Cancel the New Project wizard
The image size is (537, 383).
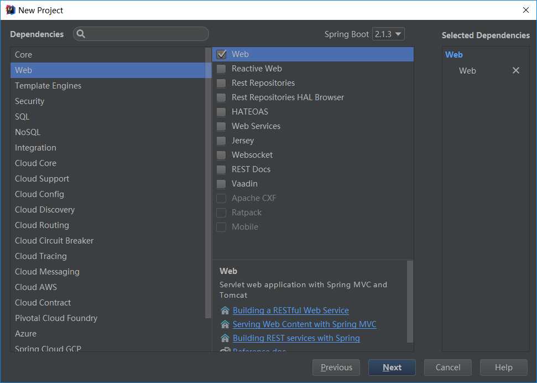click(447, 368)
